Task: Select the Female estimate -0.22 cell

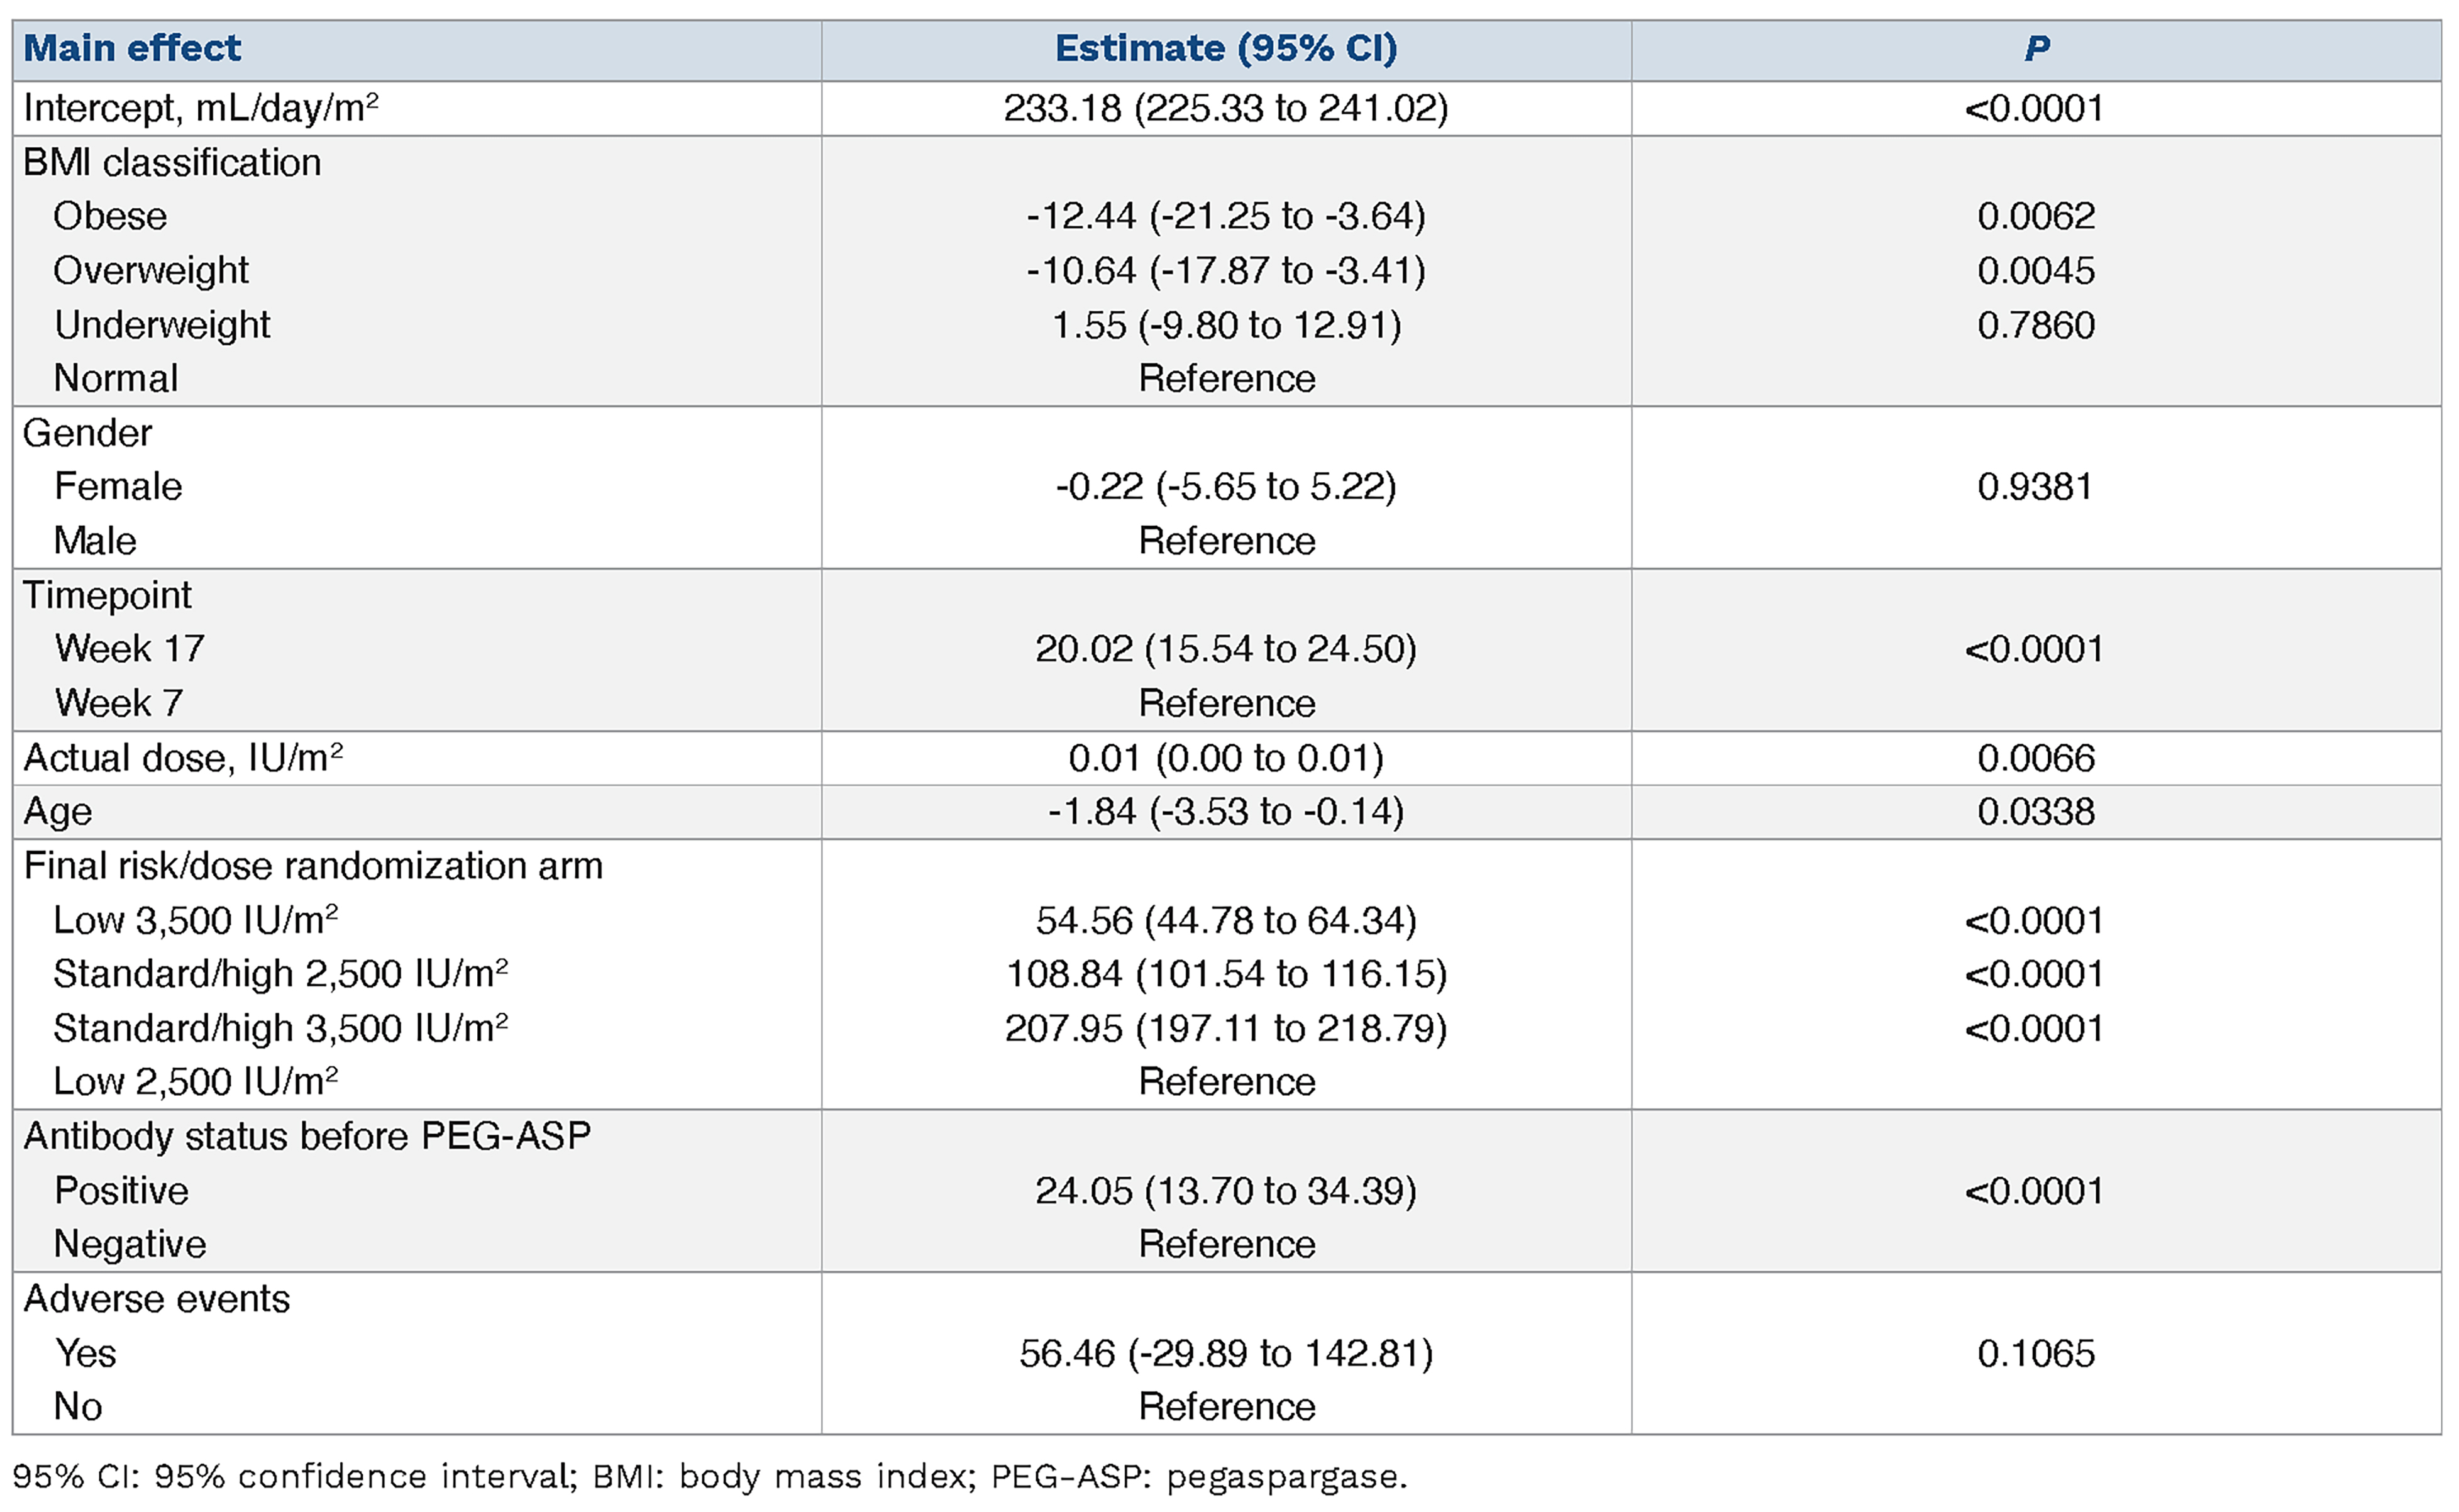Action: 1226,487
